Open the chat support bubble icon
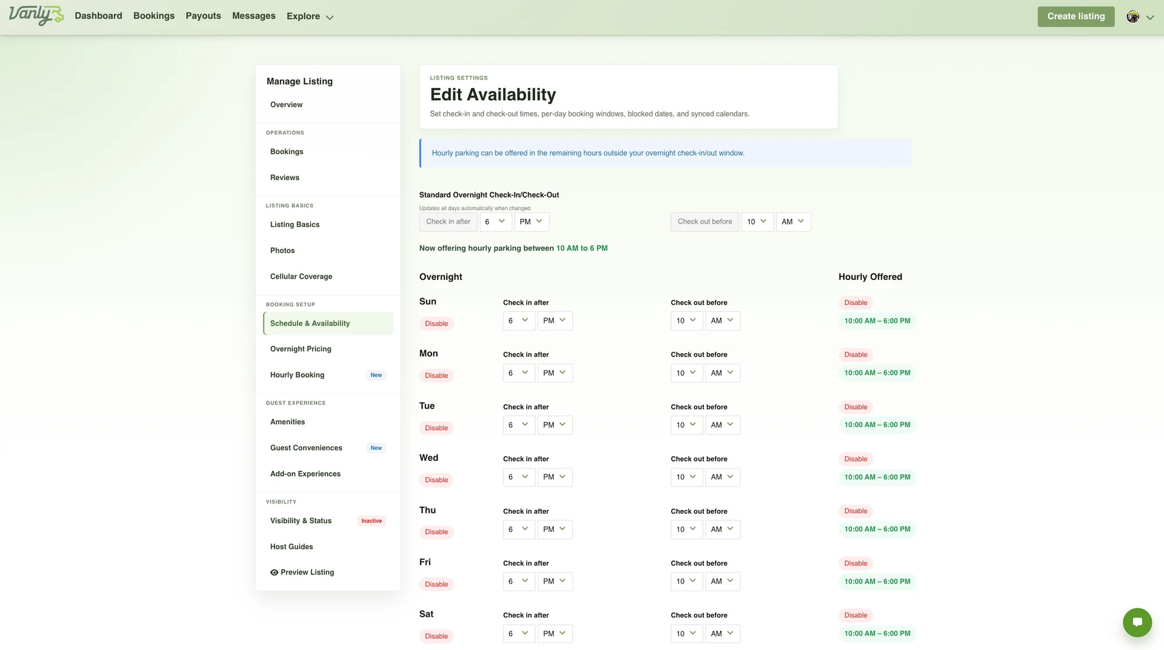 [1137, 622]
